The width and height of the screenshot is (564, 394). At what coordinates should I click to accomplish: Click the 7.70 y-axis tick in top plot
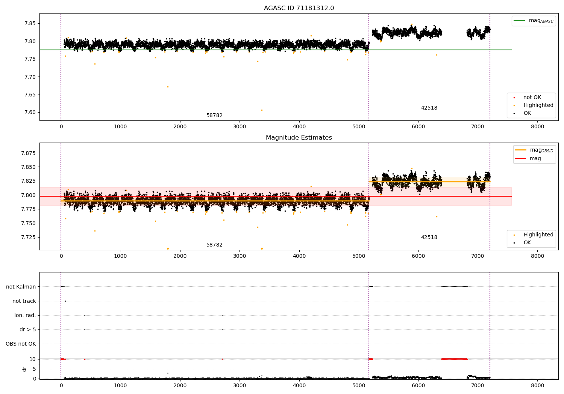30,77
